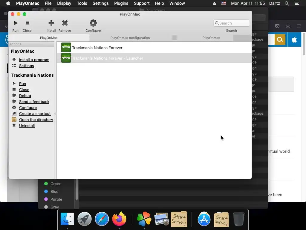Click plus icon beside Install a program
Viewport: 306px width, 230px height.
click(x=14, y=60)
